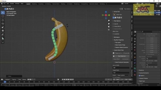
Task: Click the Target Prefix TGT input field
Action: pyautogui.click(x=121, y=73)
